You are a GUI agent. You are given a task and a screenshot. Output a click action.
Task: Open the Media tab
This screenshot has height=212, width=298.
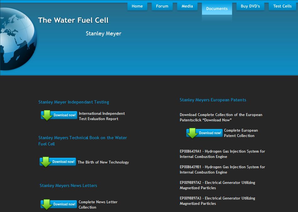(187, 6)
